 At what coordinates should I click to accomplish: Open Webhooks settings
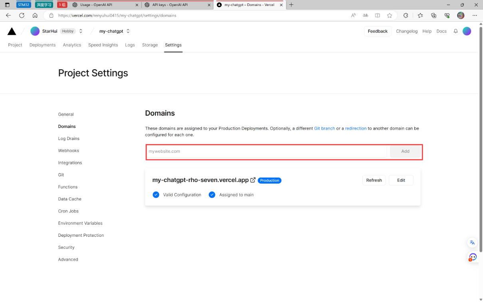point(69,151)
